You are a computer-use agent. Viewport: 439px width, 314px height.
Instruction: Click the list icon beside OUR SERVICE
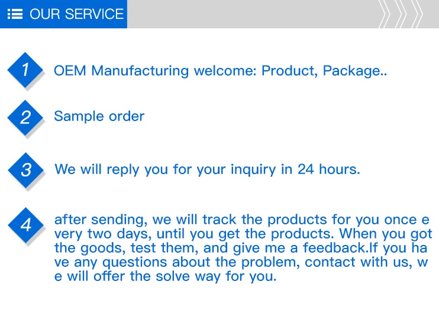(x=15, y=14)
